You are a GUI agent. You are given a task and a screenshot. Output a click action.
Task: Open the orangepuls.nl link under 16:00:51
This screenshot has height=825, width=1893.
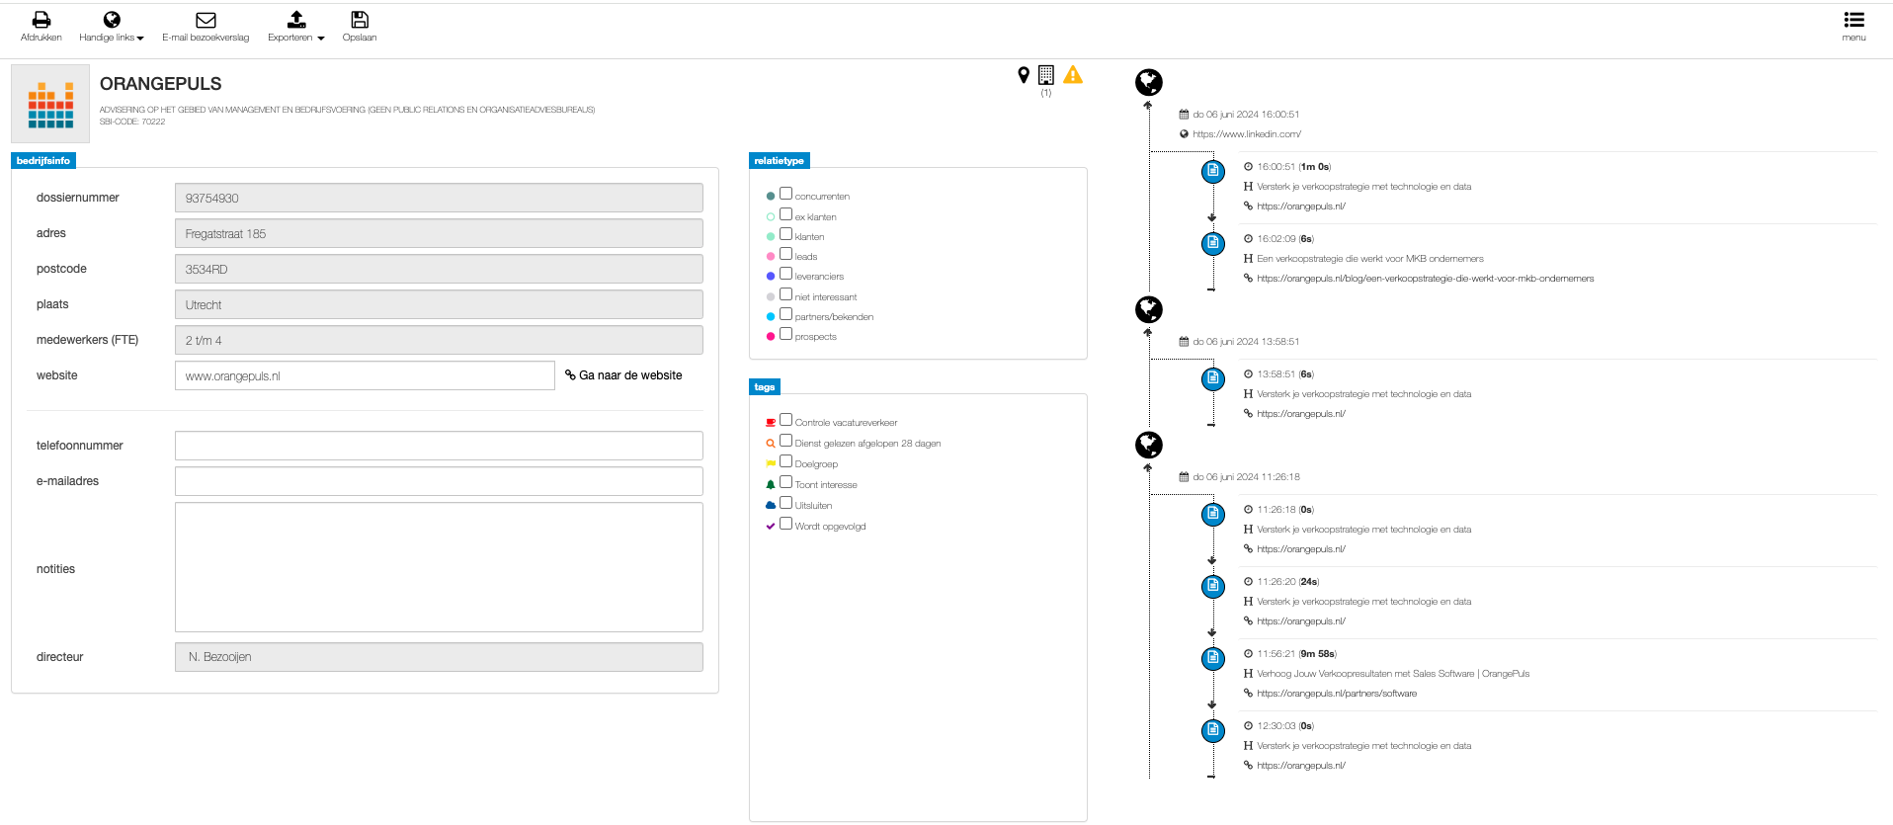click(1301, 206)
